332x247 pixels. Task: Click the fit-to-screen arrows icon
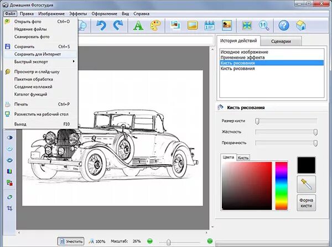(247, 25)
